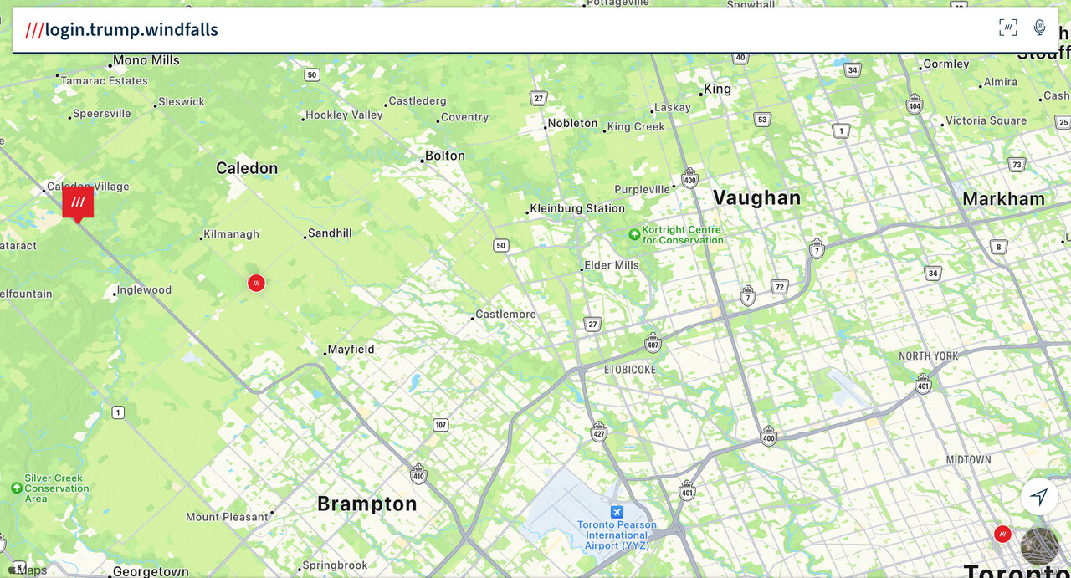Click the Vaughan city label
This screenshot has height=578, width=1071.
pos(757,198)
